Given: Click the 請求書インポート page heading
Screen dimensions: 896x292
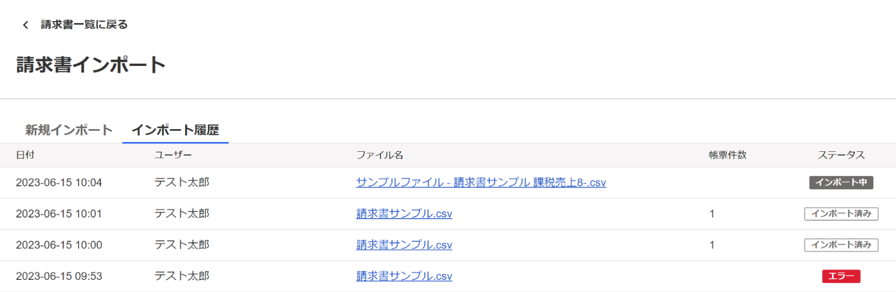Looking at the screenshot, I should tap(91, 65).
